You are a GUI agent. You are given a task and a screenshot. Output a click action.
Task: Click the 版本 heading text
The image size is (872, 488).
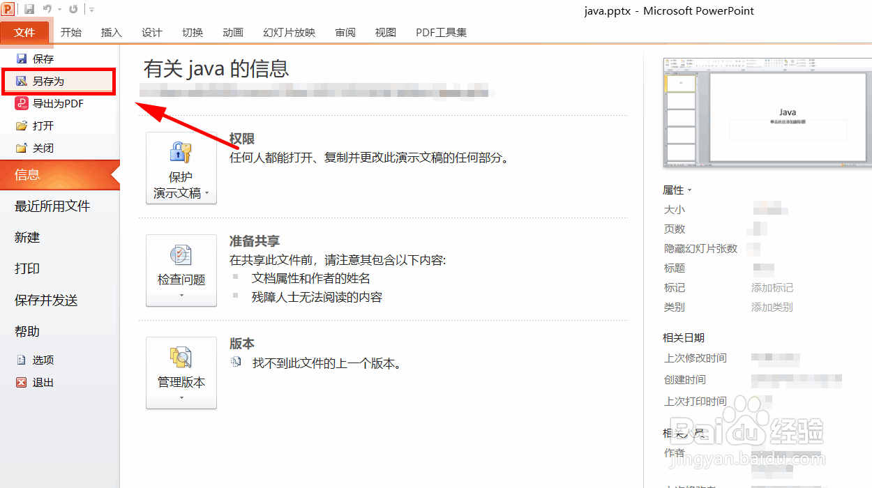pyautogui.click(x=242, y=344)
